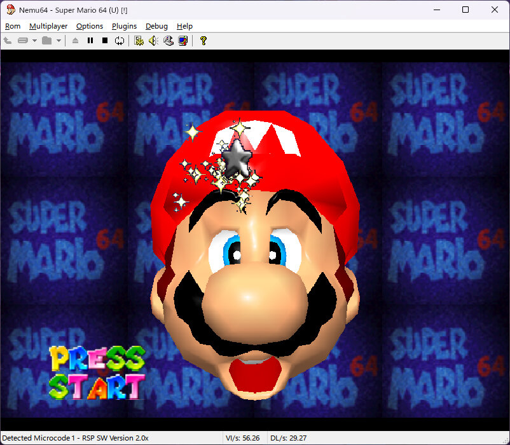Click the greyed back arrow toolbar icon

[x=8, y=41]
